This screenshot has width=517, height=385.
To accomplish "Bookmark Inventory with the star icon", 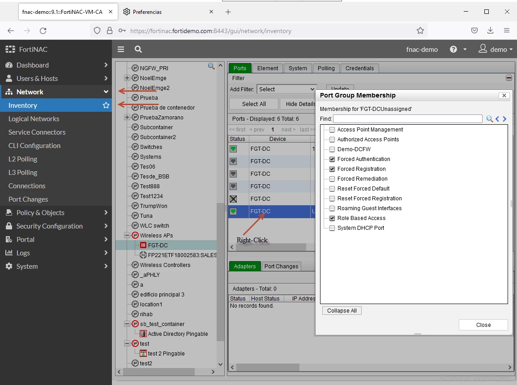I will (106, 105).
